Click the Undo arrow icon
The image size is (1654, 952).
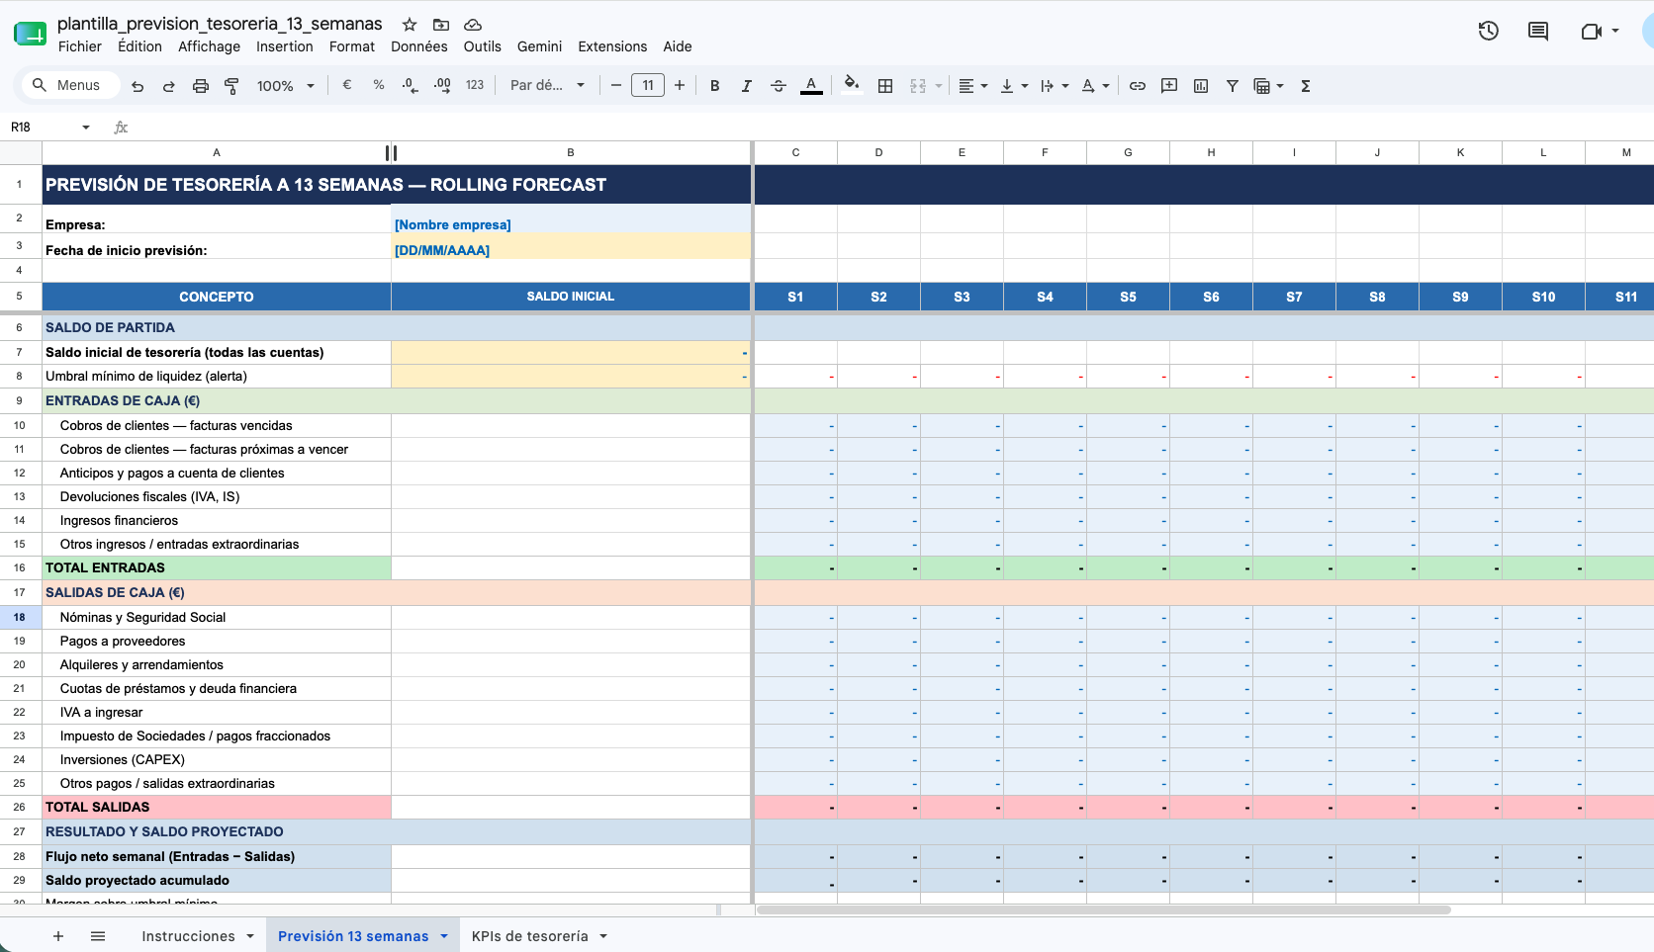[x=138, y=86]
